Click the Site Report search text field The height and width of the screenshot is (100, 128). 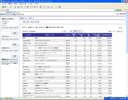click(9, 42)
